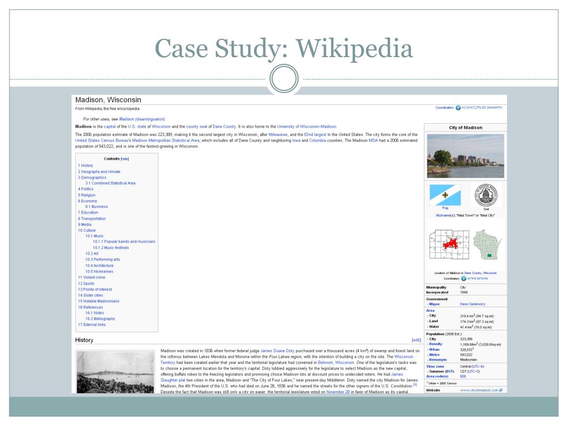
Task: Jump to '7 Education' in the contents
Action: coord(88,212)
